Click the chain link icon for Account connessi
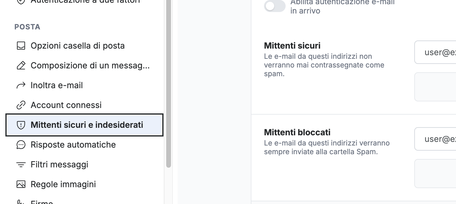The height and width of the screenshot is (204, 456). click(21, 105)
